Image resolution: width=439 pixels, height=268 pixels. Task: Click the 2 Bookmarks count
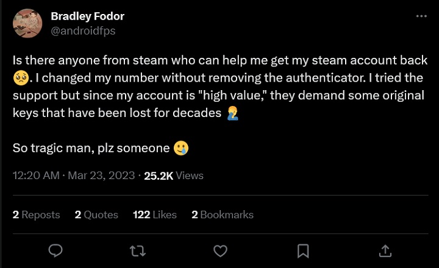pyautogui.click(x=223, y=214)
